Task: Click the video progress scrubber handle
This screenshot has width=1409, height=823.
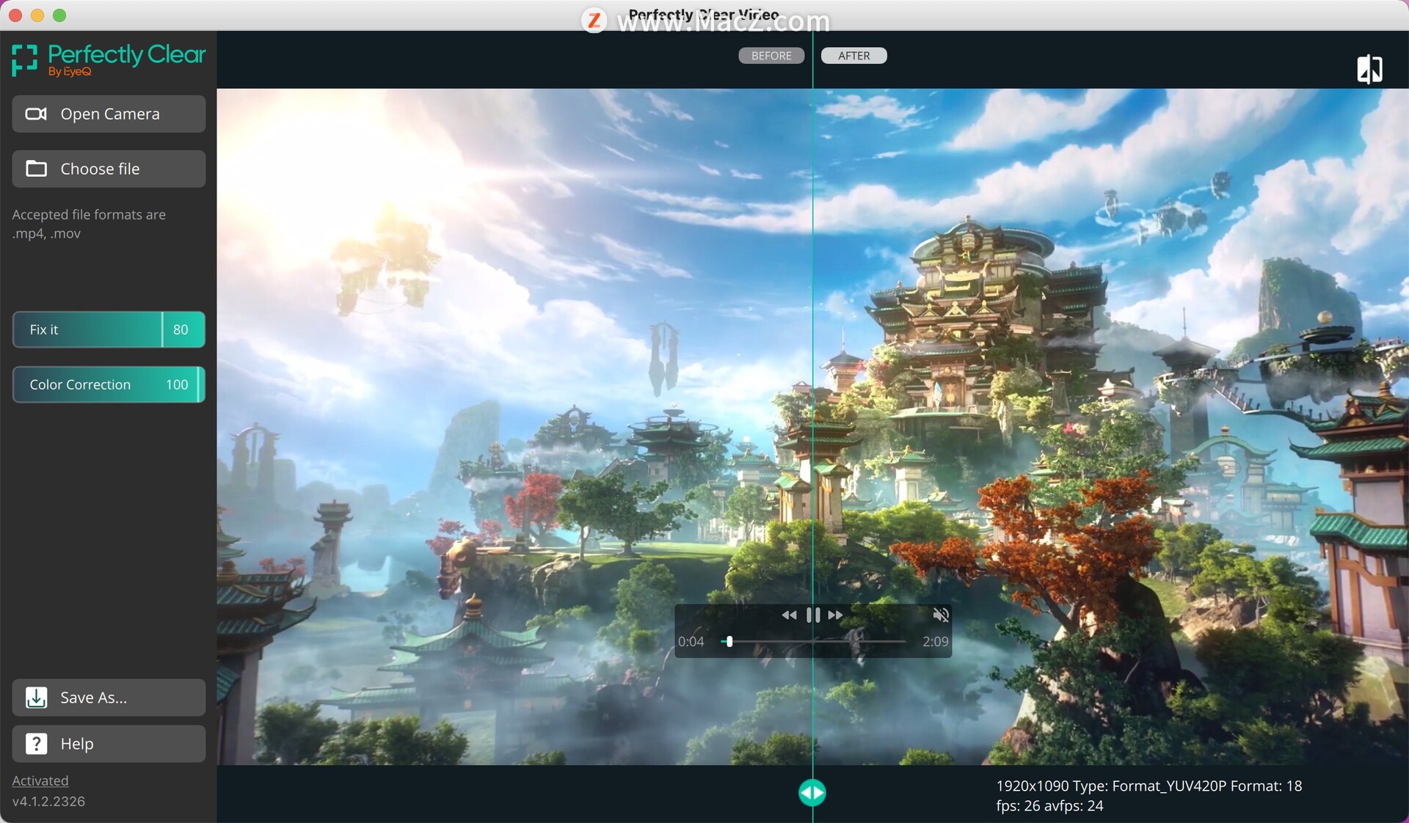Action: (729, 641)
